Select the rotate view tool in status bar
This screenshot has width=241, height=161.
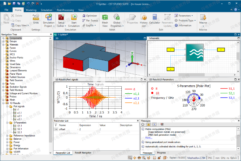coord(139,158)
